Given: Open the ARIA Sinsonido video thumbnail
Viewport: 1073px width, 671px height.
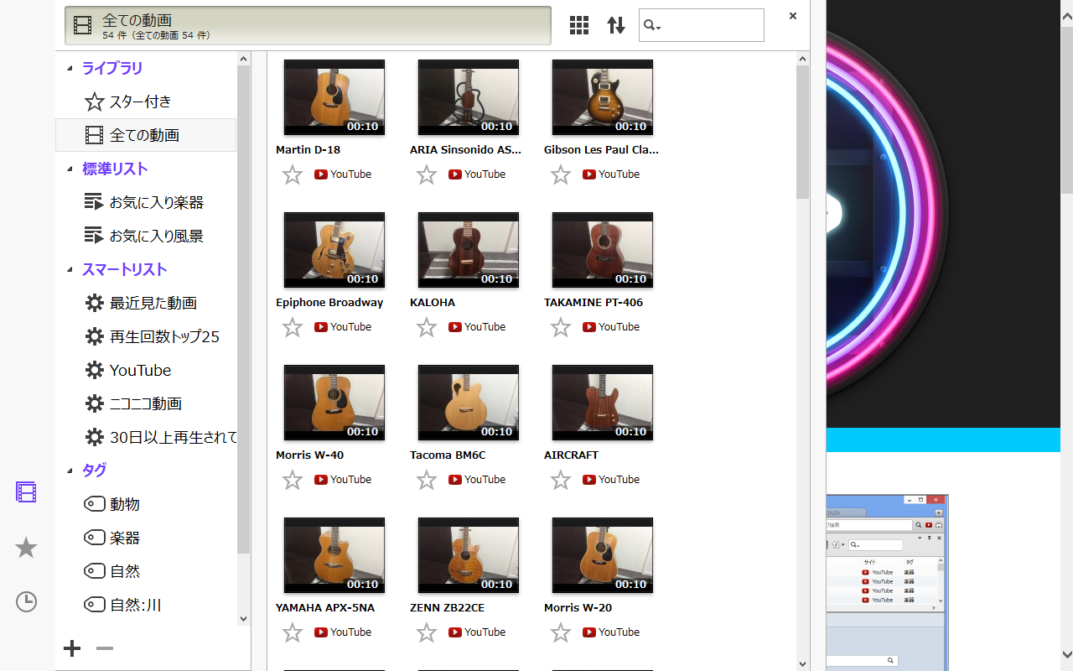Looking at the screenshot, I should (469, 97).
